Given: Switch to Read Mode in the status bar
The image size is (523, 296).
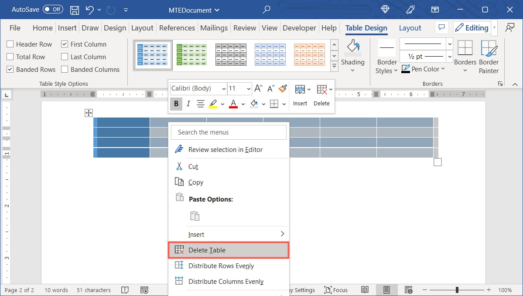Looking at the screenshot, I should (x=365, y=289).
